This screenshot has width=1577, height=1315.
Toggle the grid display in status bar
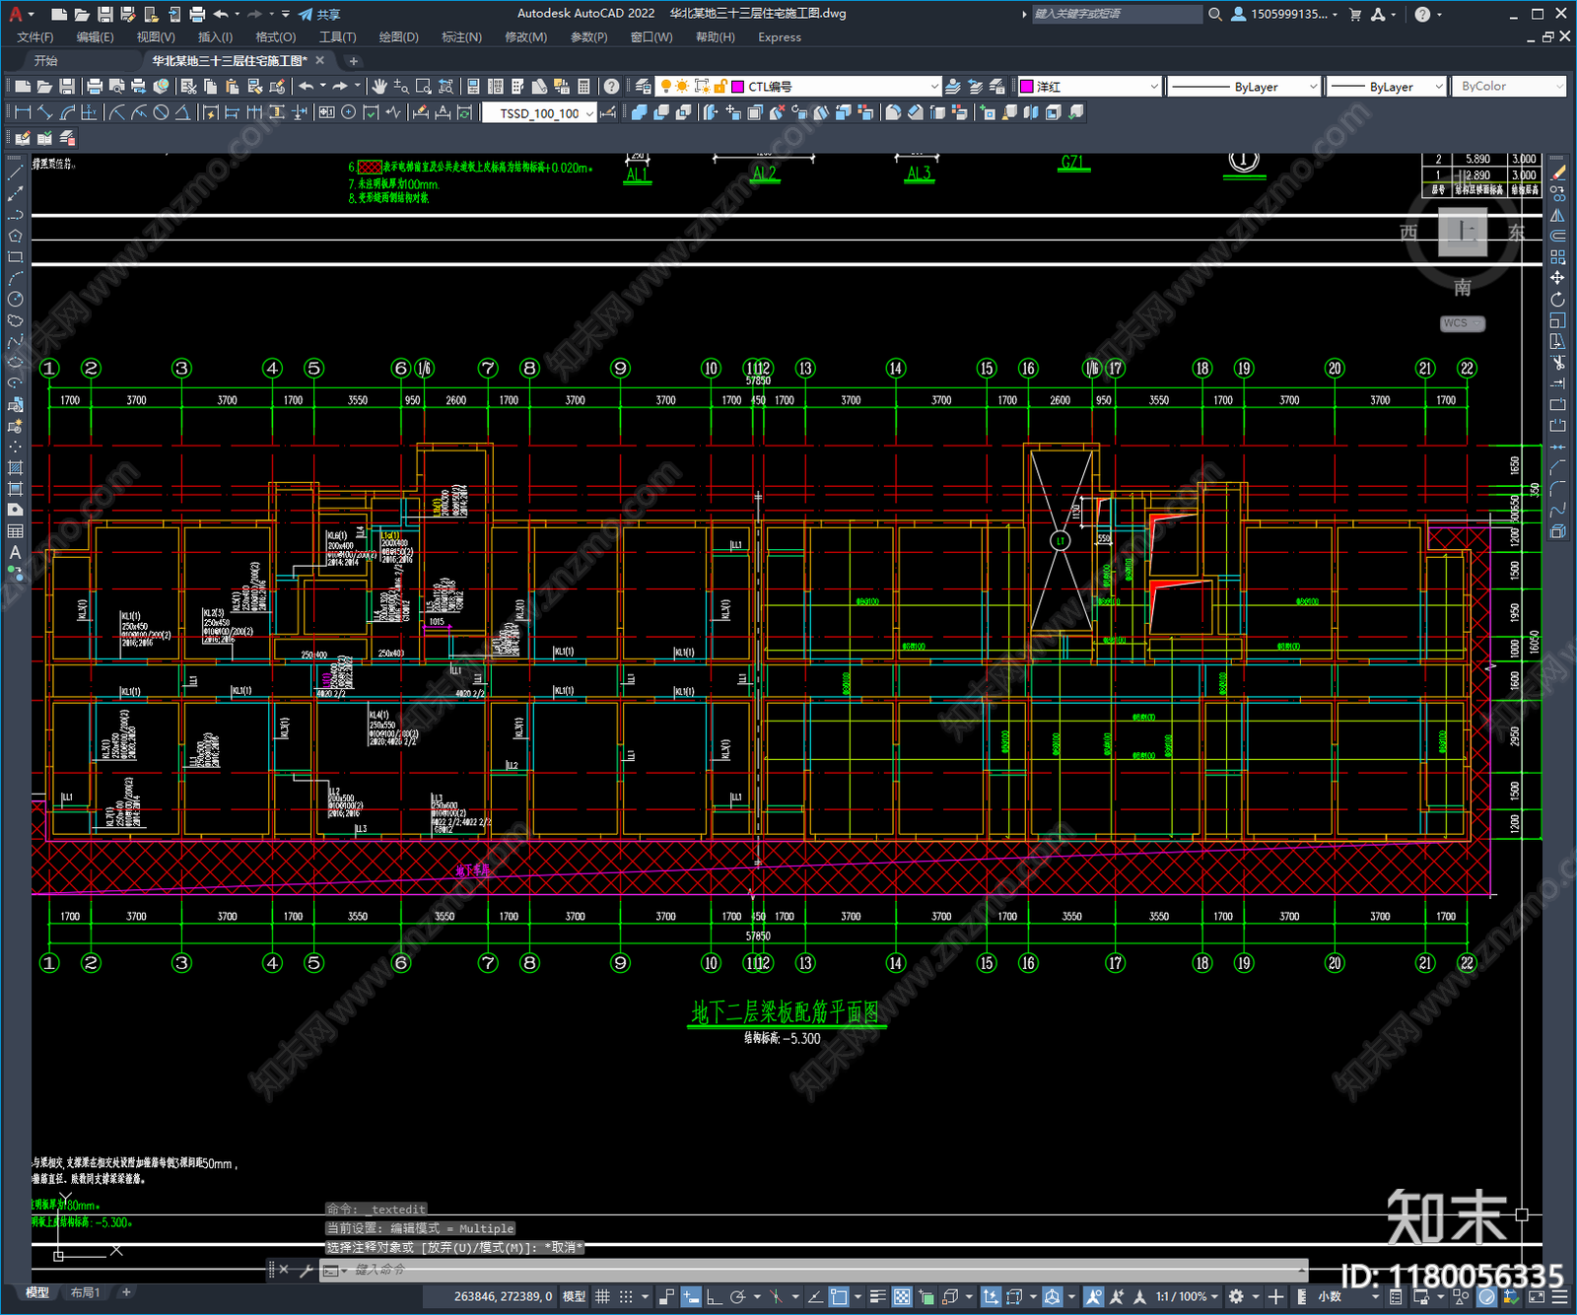click(x=602, y=1296)
